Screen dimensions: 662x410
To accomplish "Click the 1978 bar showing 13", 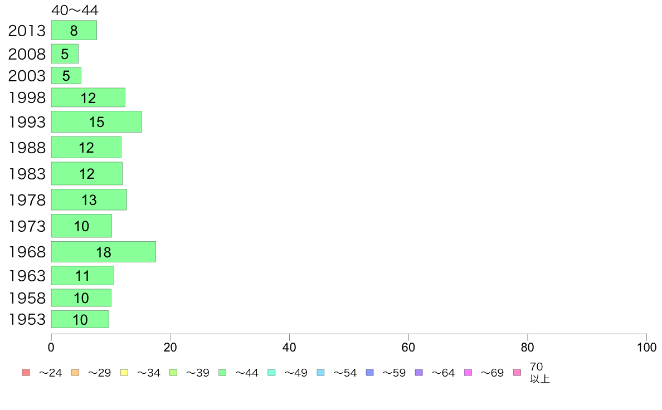I will pos(89,199).
